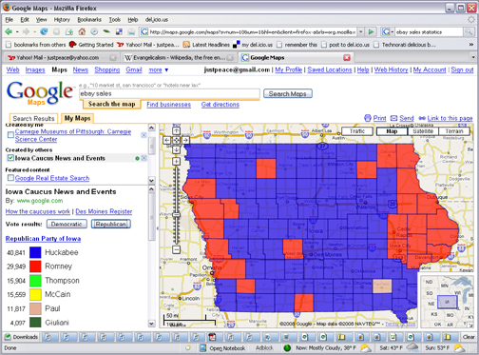Open the URL bar history dropdown
This screenshot has width=479, height=355.
[360, 31]
